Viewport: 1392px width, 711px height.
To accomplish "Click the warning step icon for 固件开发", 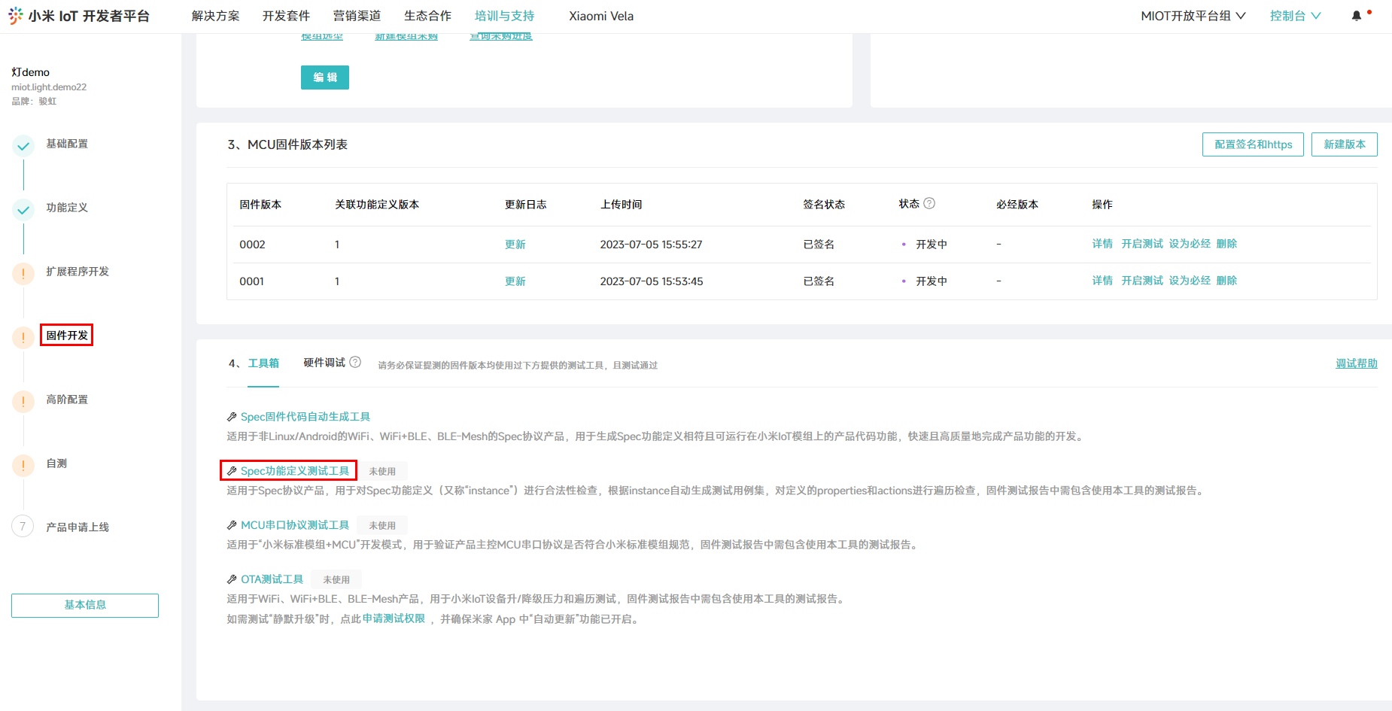I will tap(23, 338).
